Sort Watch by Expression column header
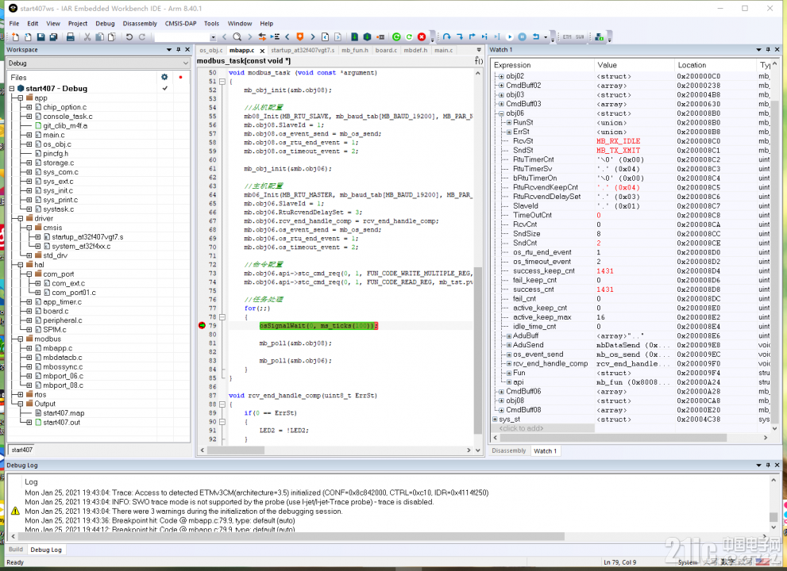Viewport: 787px width, 571px height. click(x=543, y=65)
